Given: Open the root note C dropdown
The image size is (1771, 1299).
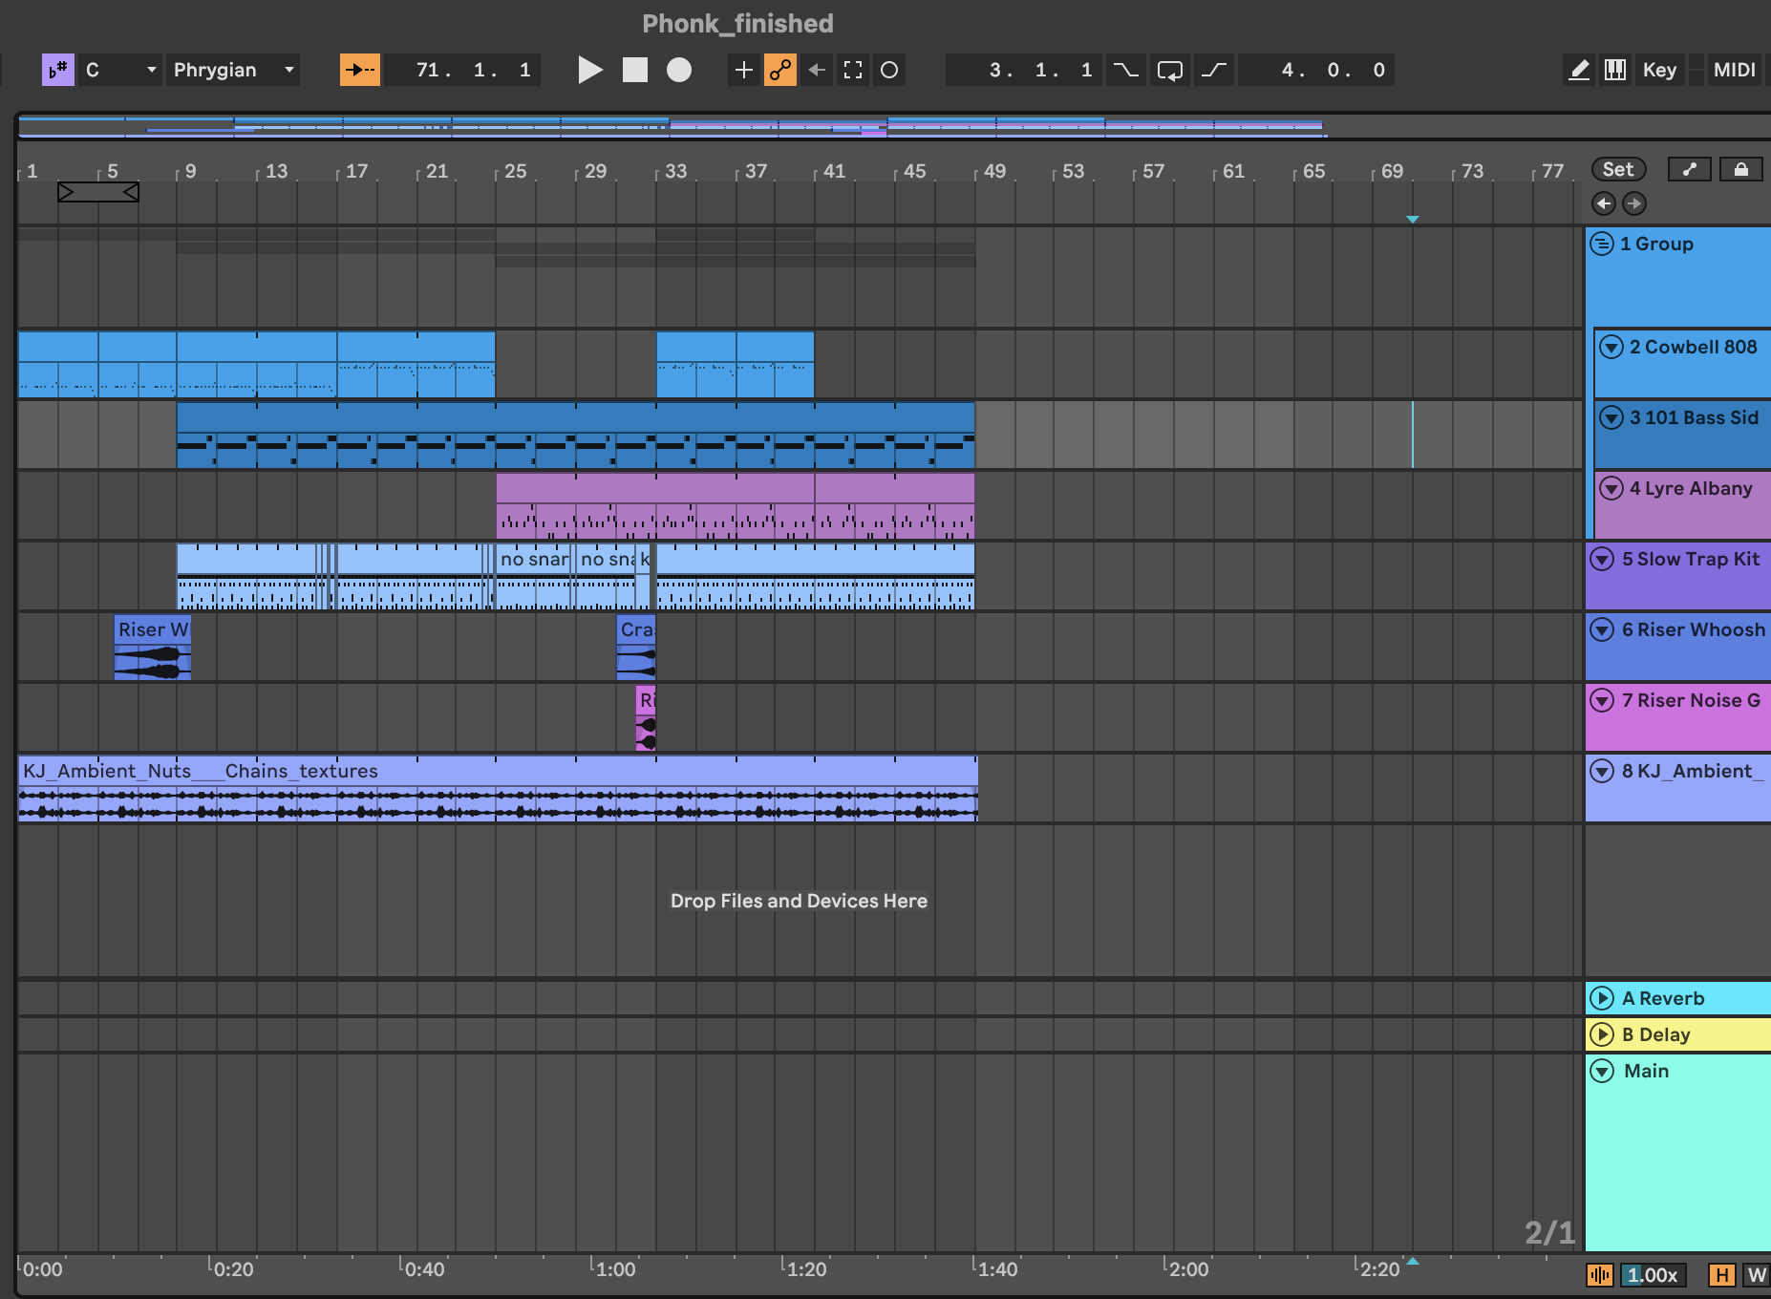Looking at the screenshot, I should tap(120, 70).
